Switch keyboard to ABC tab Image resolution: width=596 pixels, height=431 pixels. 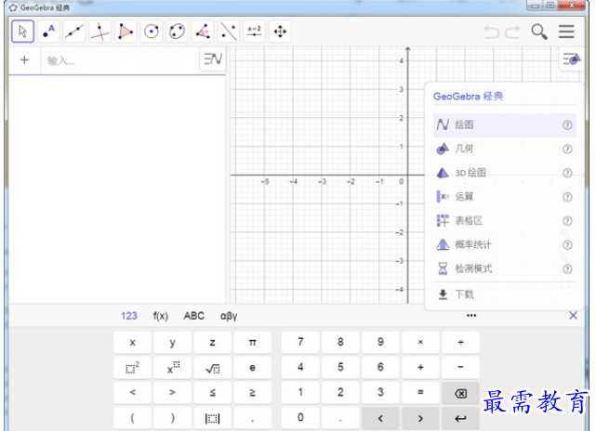point(193,316)
